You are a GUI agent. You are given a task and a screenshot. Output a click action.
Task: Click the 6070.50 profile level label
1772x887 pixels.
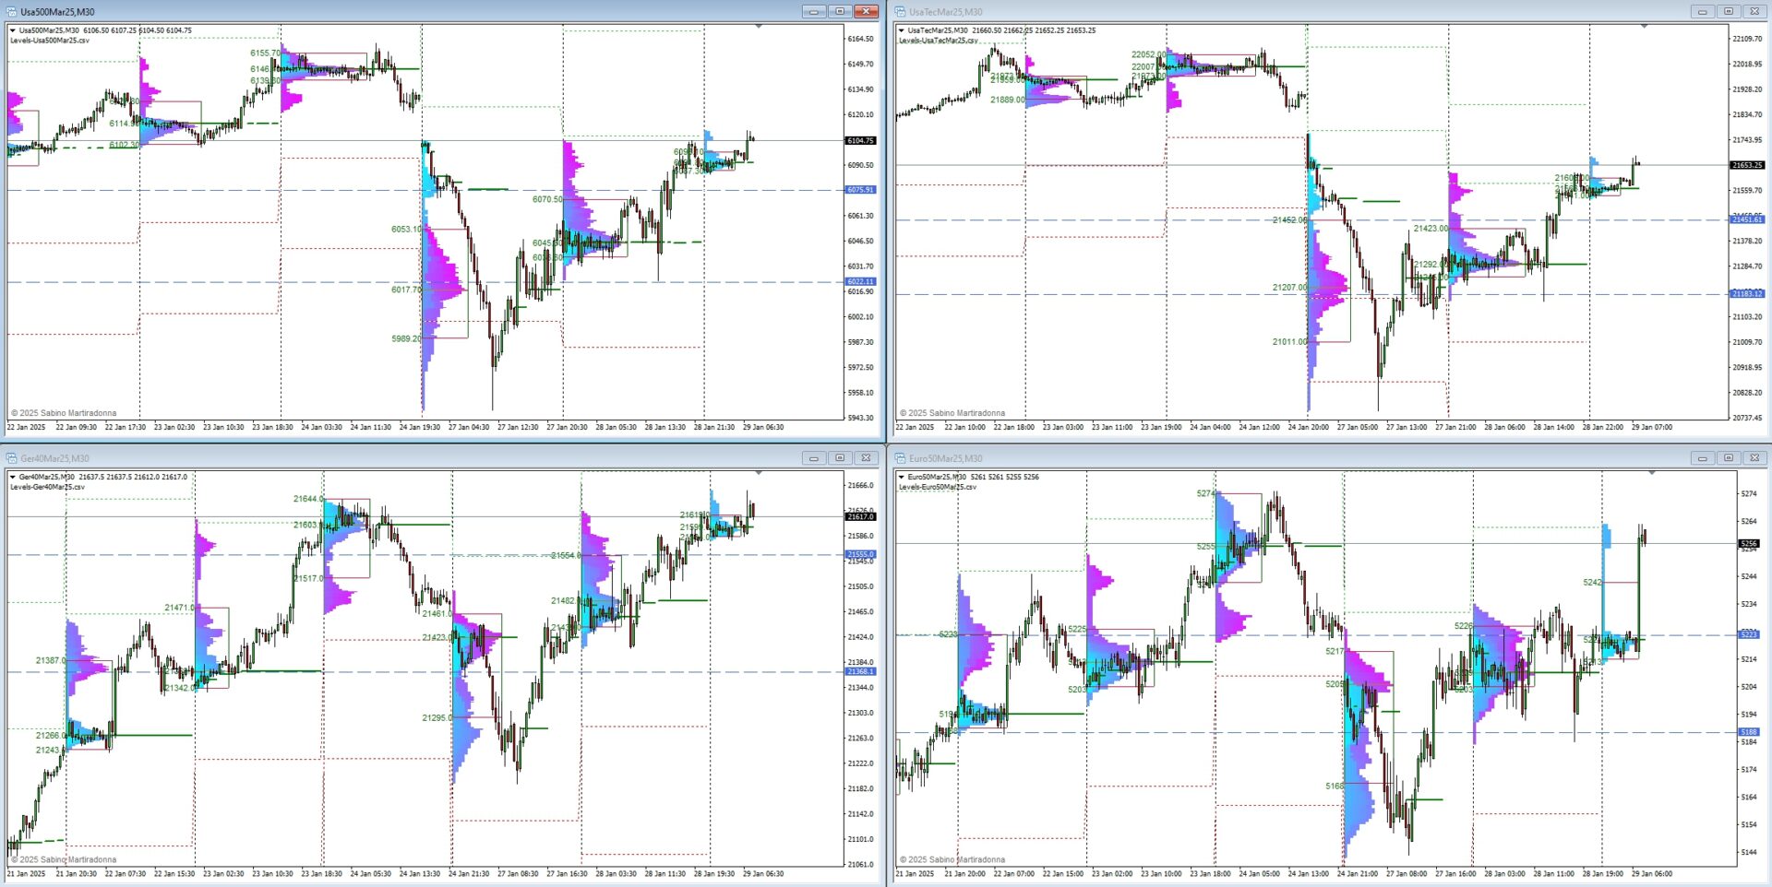click(x=547, y=199)
